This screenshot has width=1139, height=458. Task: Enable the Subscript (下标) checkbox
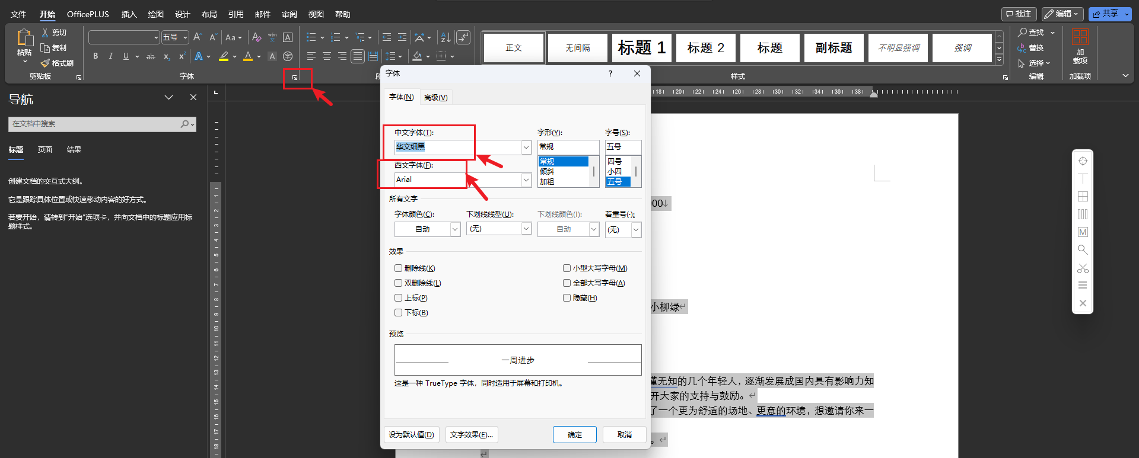pyautogui.click(x=399, y=313)
